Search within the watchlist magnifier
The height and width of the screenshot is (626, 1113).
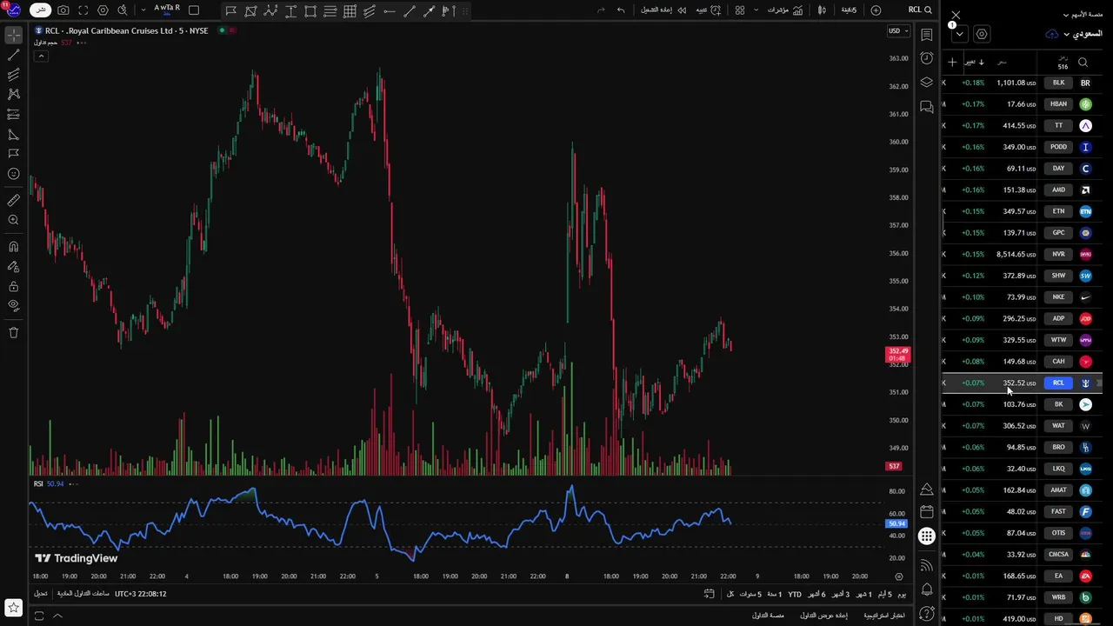(1083, 62)
